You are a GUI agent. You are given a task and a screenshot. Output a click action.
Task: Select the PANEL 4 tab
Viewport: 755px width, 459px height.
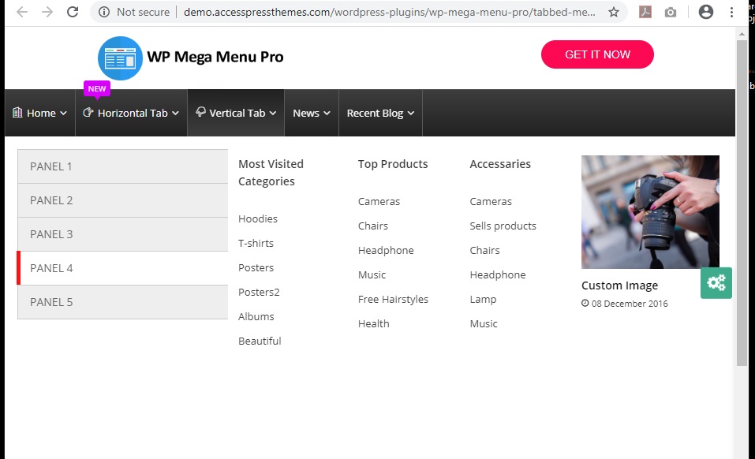(x=123, y=268)
